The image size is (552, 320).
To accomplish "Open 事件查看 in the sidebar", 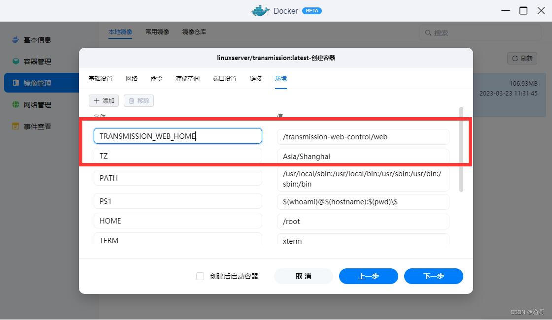I will click(x=37, y=127).
